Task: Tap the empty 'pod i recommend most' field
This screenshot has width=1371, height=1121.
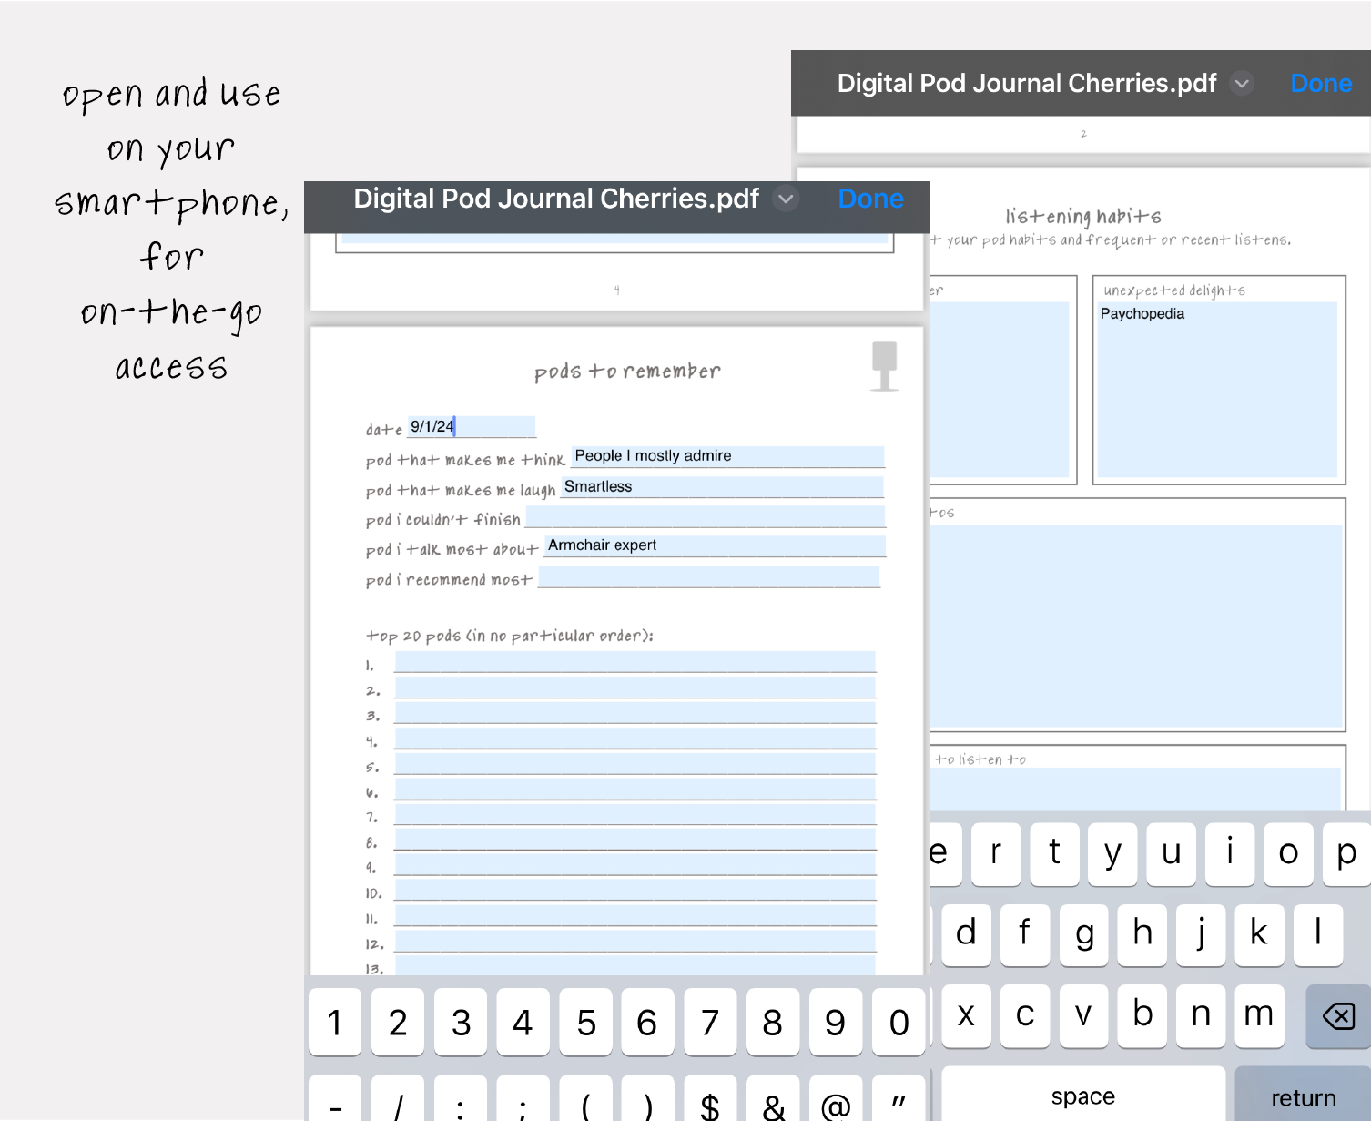Action: [708, 577]
